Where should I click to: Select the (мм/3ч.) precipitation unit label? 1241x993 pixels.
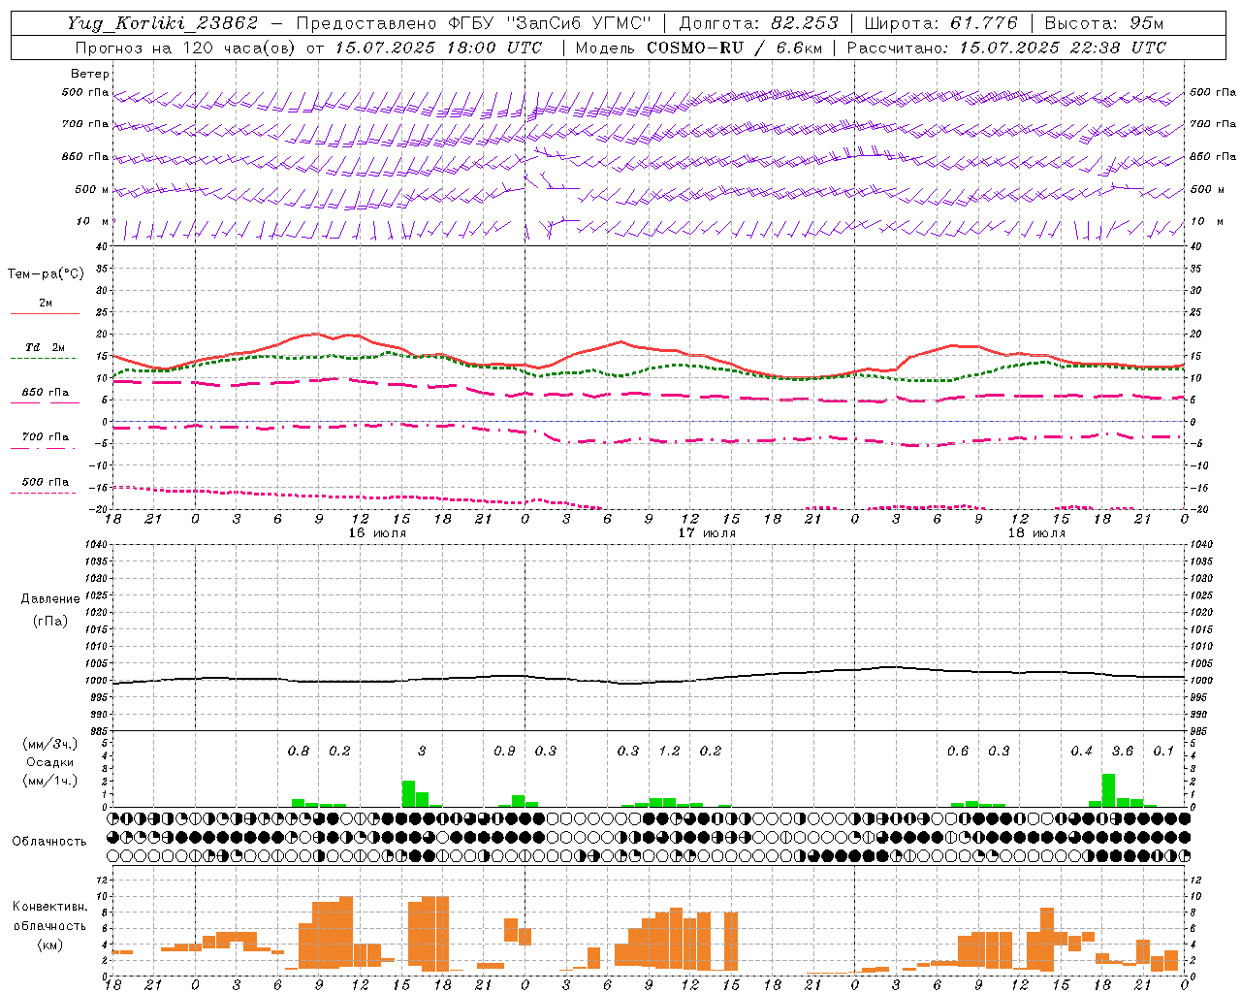pyautogui.click(x=49, y=744)
